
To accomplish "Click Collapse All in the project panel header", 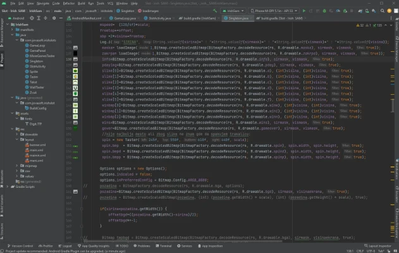I will click(46, 18).
